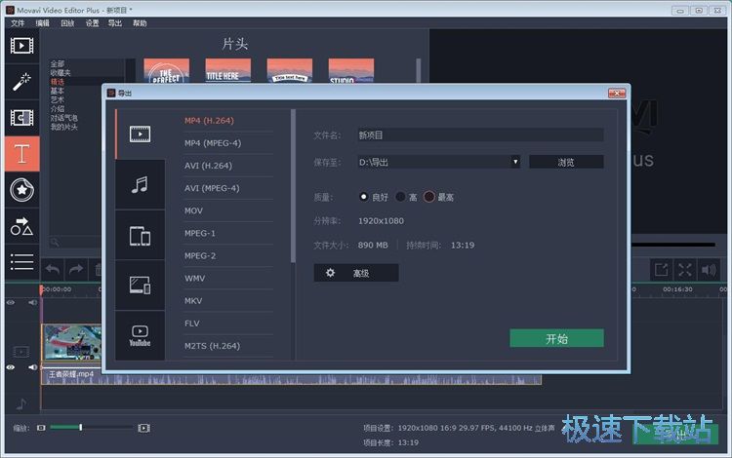The height and width of the screenshot is (458, 732).
Task: Click the Browse button
Action: (x=566, y=162)
